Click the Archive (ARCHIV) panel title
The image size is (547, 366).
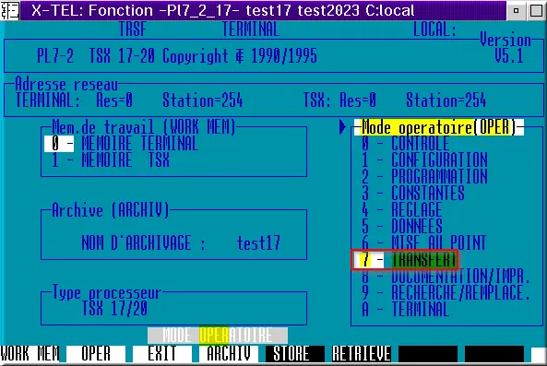click(111, 210)
